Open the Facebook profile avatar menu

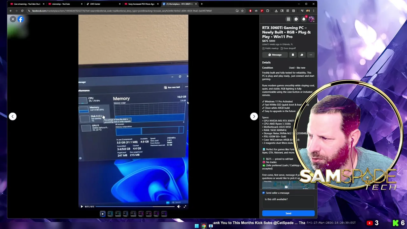click(312, 19)
